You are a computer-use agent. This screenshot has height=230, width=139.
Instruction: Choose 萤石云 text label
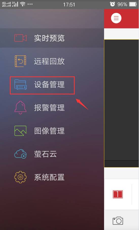(x=45, y=154)
